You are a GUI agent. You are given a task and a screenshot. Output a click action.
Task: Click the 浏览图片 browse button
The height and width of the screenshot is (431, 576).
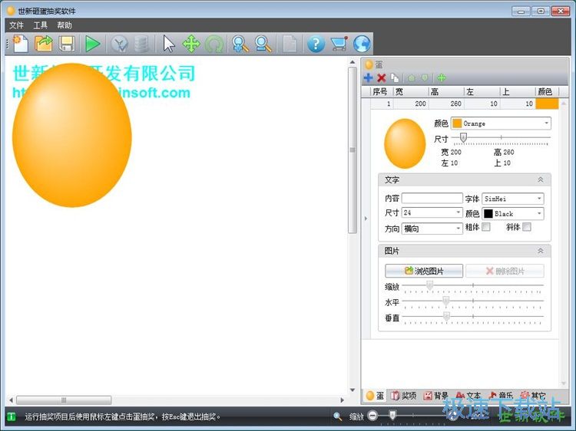(x=424, y=271)
